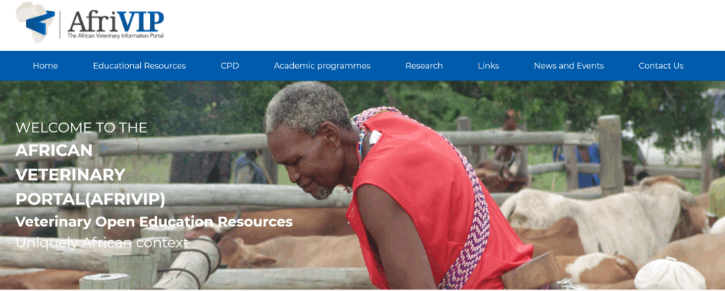The height and width of the screenshot is (291, 725).
Task: Go to the Contact Us page
Action: point(661,66)
